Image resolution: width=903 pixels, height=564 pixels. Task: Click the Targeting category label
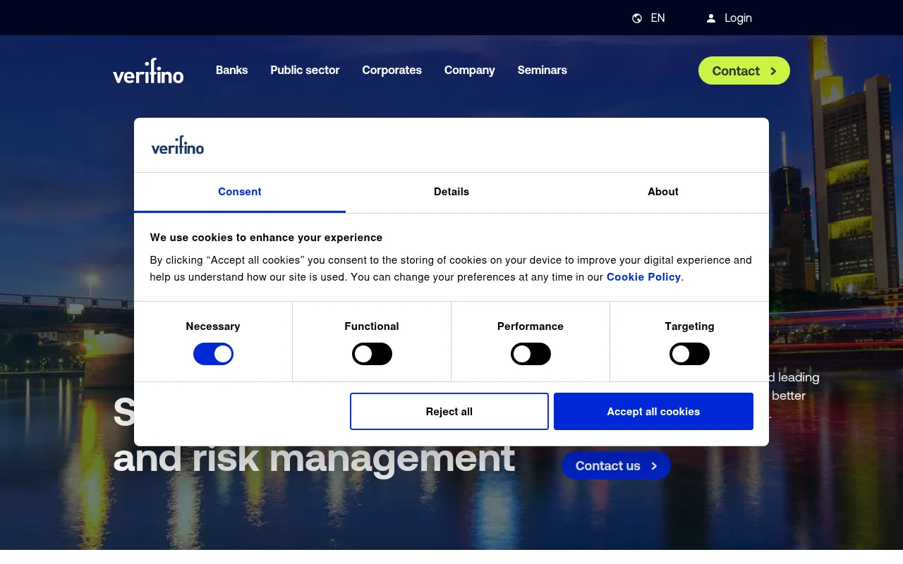689,326
